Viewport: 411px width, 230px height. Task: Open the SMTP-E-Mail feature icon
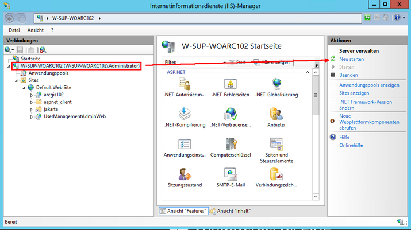[x=231, y=174]
